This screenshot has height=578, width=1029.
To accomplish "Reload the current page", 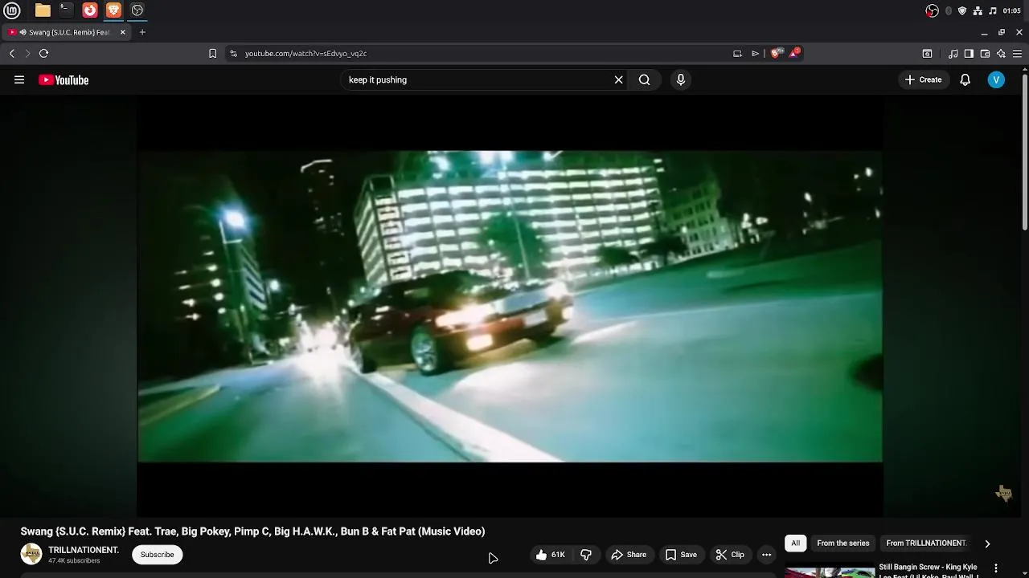I will (x=43, y=53).
